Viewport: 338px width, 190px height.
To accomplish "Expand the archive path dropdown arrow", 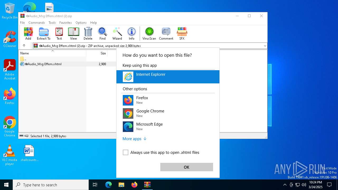I will [265, 46].
